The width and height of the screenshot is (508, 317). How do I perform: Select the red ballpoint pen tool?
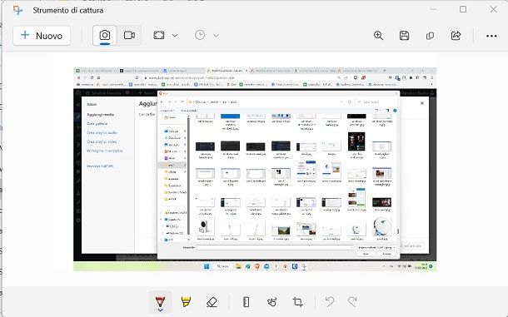tap(161, 301)
